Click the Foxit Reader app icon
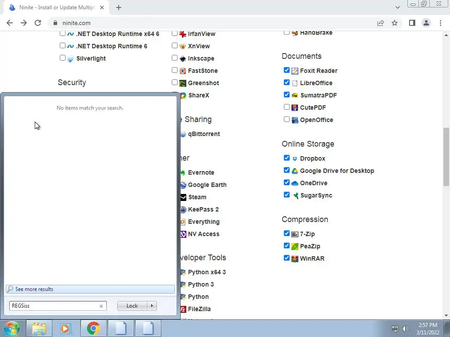This screenshot has width=450, height=337. (295, 71)
